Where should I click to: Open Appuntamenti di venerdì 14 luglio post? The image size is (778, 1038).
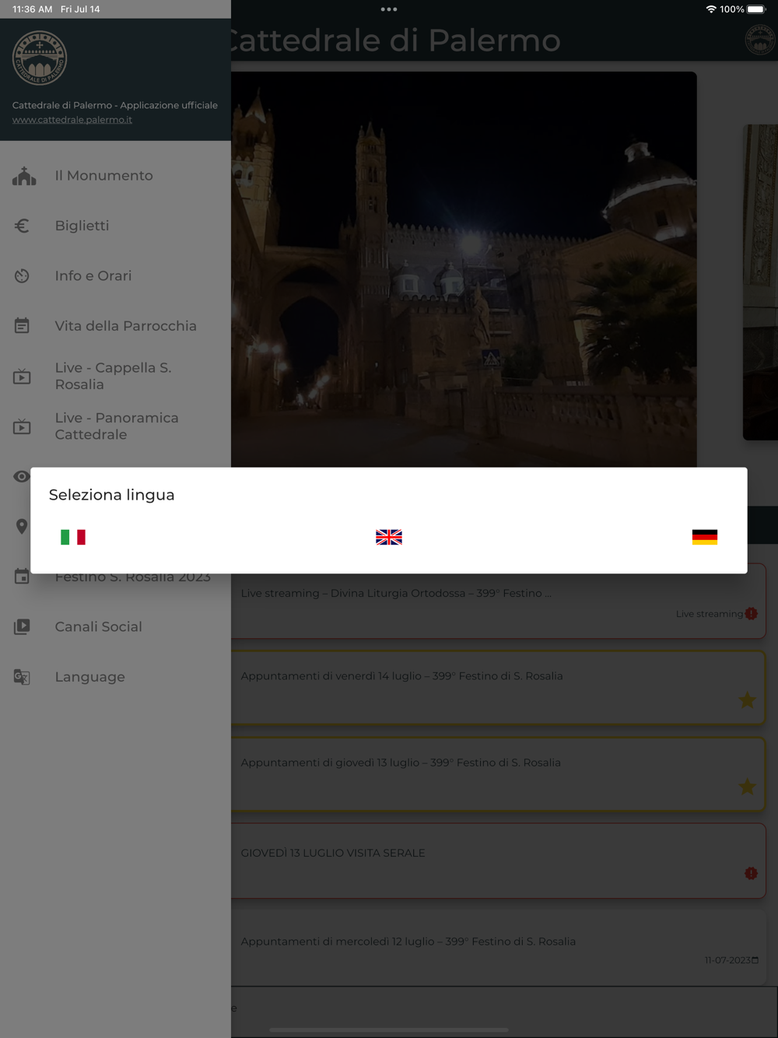[x=498, y=688]
